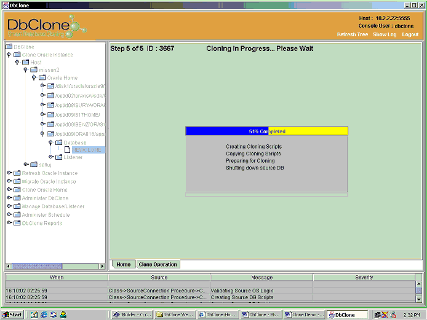Viewport: 427px width, 320px height.
Task: Click the document icon under Database
Action: click(x=67, y=149)
